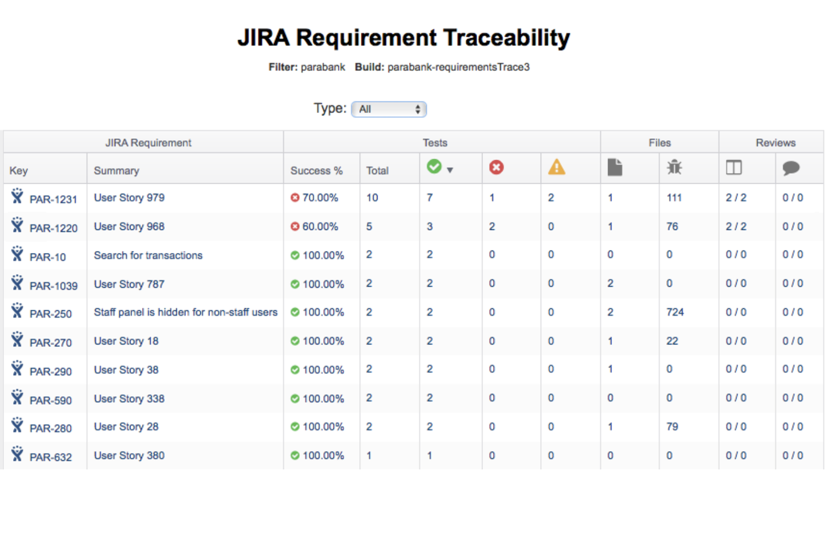Click violations count 79 for PAR-280

(x=672, y=427)
